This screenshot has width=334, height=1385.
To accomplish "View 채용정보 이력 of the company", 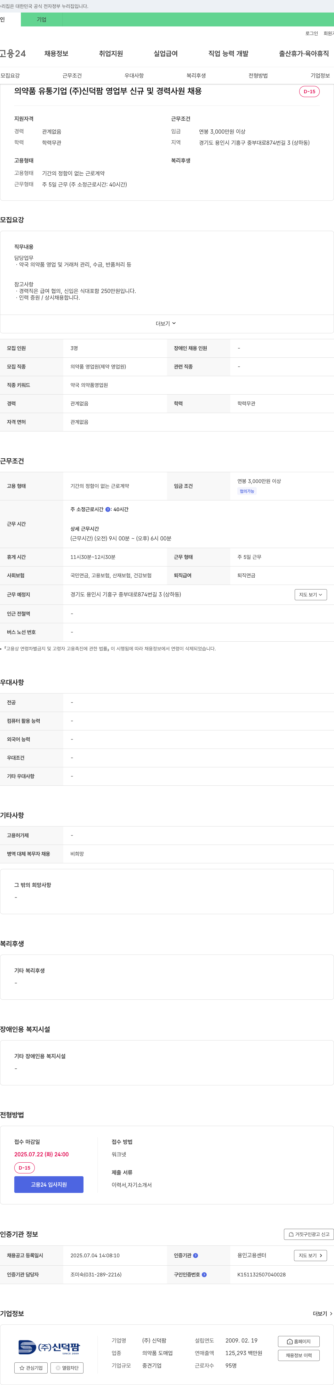I will pos(299,1355).
